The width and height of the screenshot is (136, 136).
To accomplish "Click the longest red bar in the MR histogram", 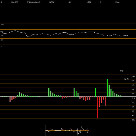I will 97,107.
